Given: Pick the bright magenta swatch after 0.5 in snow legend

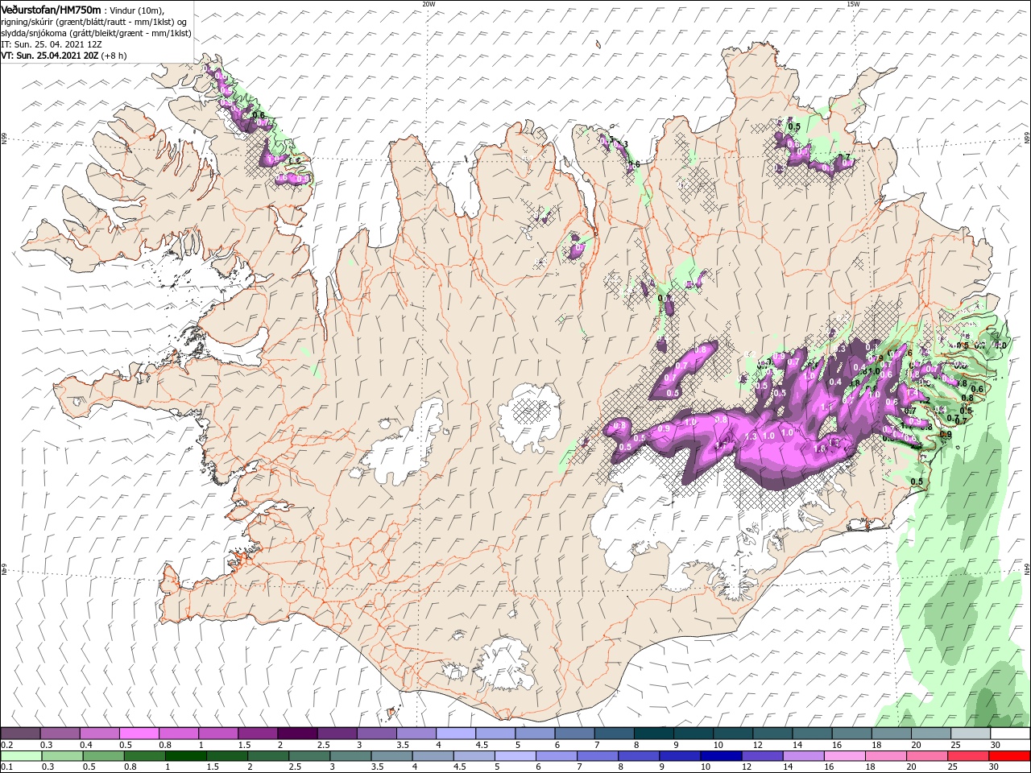Looking at the screenshot, I should (x=139, y=734).
